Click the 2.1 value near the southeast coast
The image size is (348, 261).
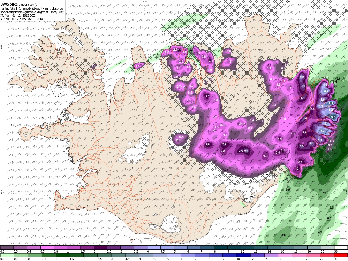click(299, 169)
